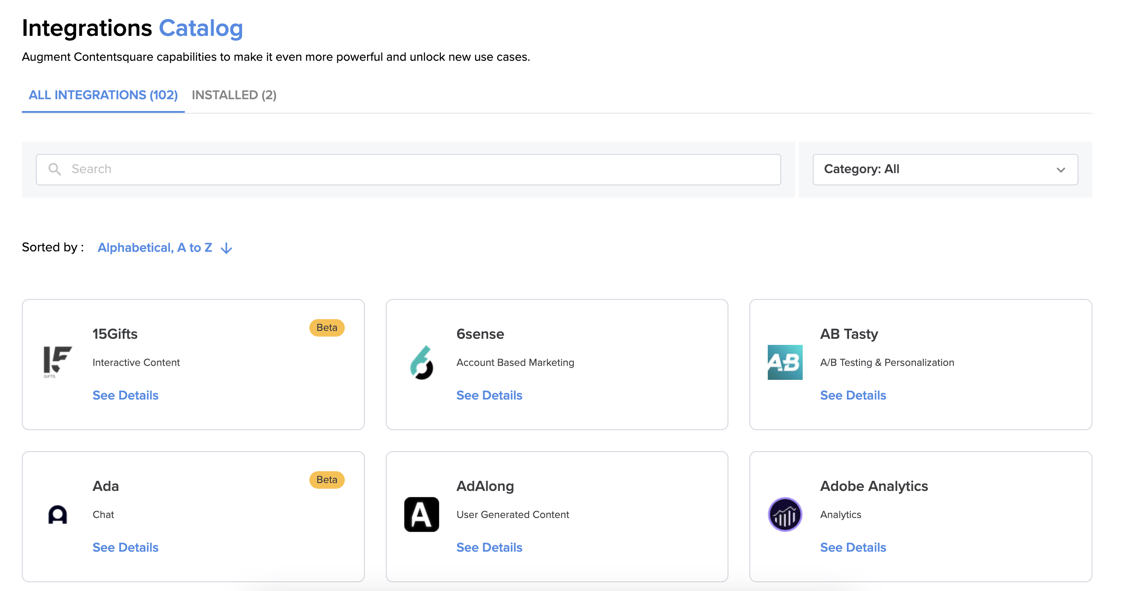Open See Details for AB Tasty
This screenshot has width=1123, height=591.
(853, 395)
